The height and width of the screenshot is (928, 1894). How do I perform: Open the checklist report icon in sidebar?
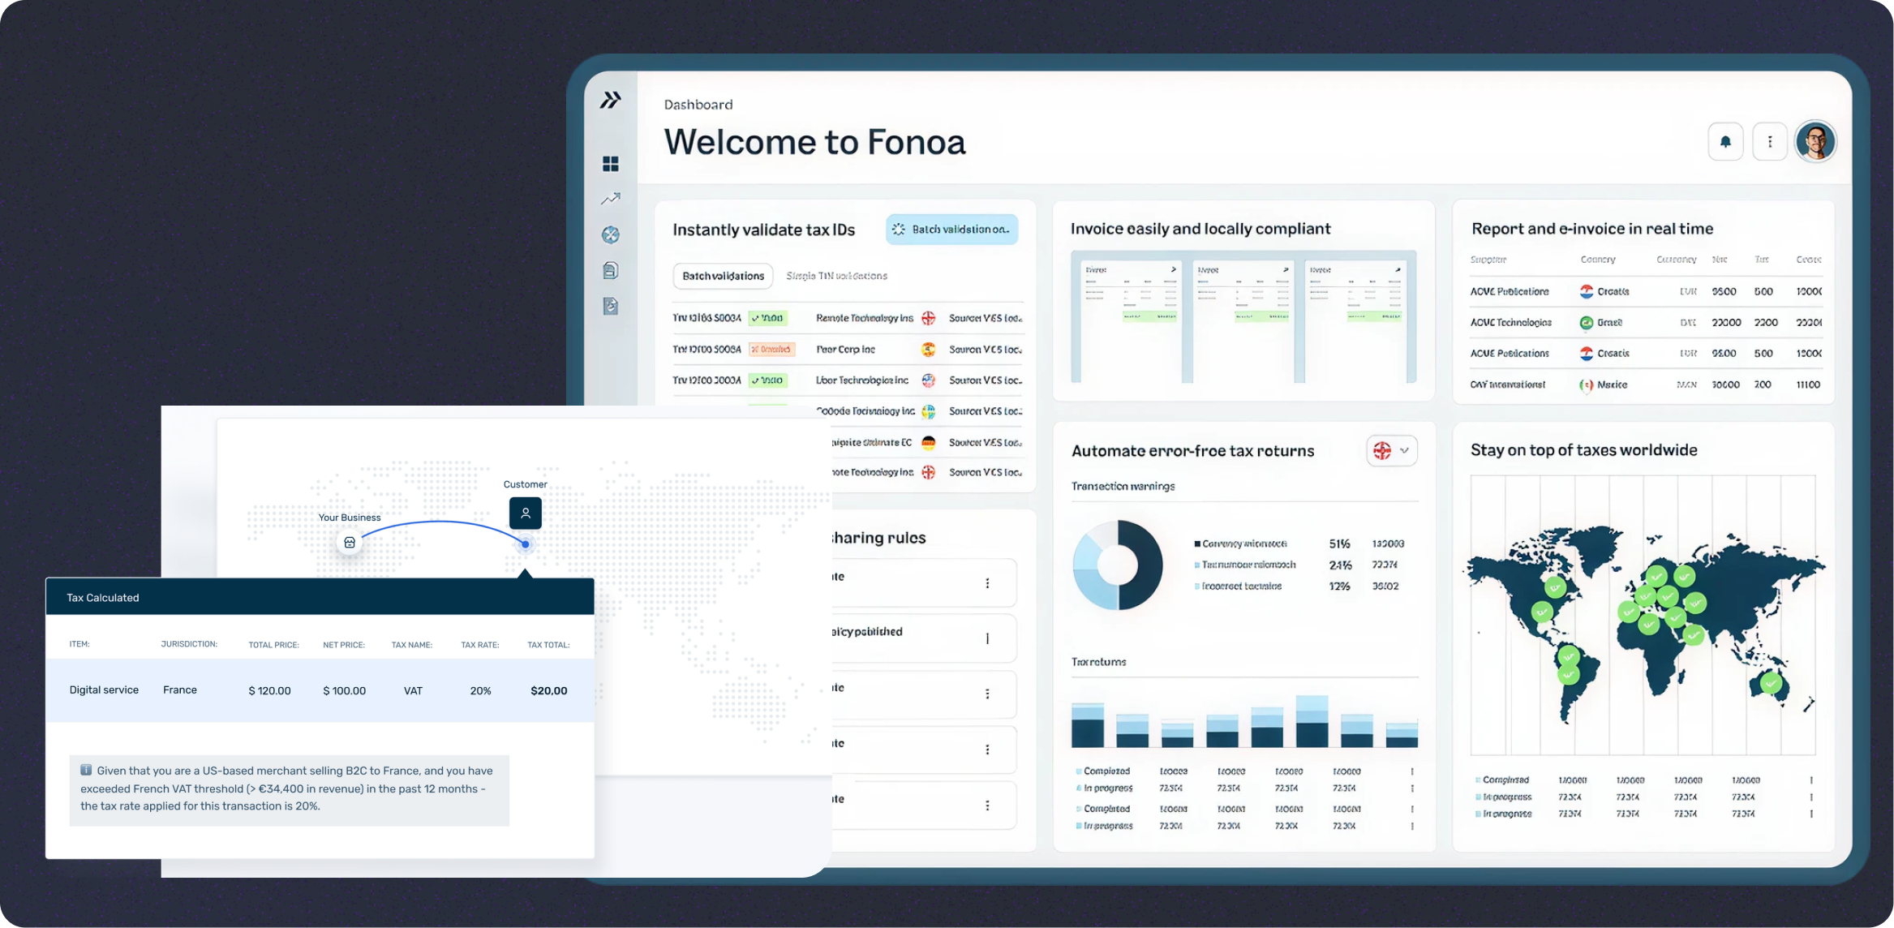[x=611, y=306]
